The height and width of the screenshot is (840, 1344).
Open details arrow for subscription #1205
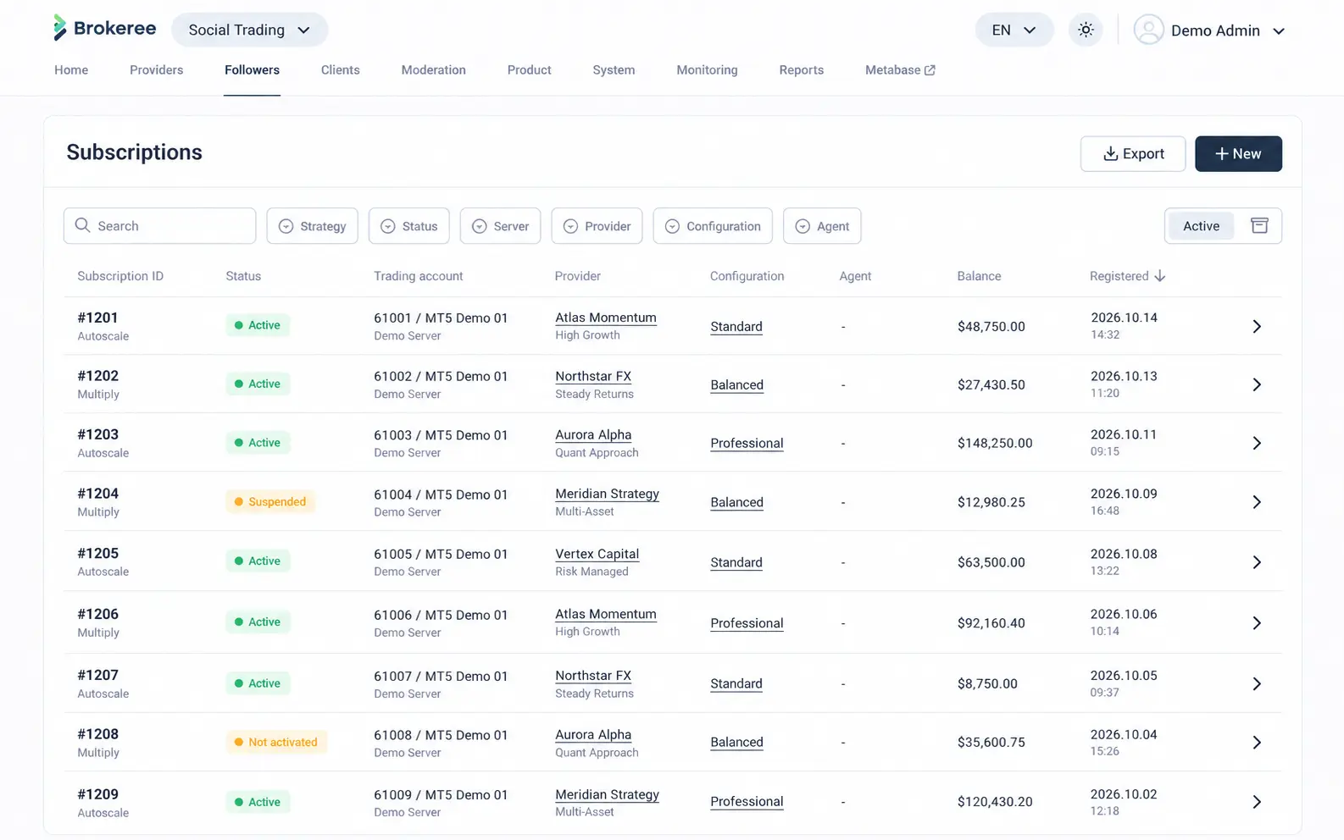tap(1257, 562)
